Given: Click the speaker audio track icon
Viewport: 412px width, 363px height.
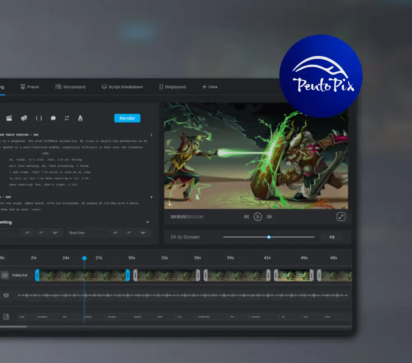Looking at the screenshot, I should coord(6,295).
